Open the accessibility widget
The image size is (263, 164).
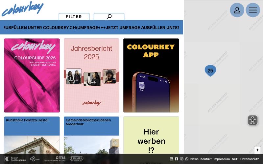(252, 120)
